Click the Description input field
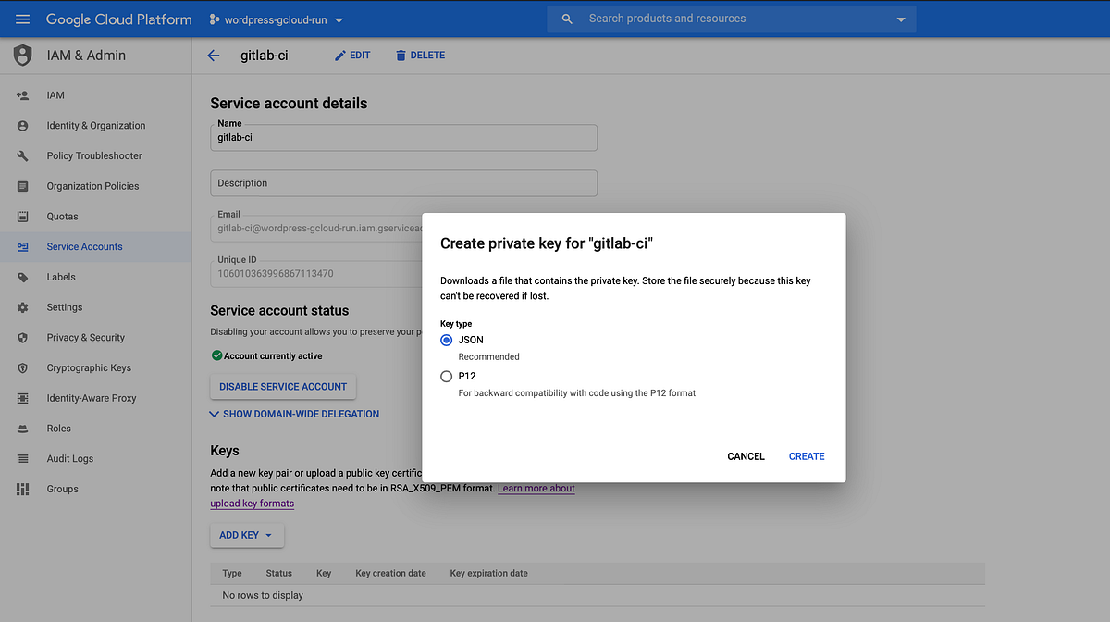The height and width of the screenshot is (622, 1110). (x=403, y=183)
